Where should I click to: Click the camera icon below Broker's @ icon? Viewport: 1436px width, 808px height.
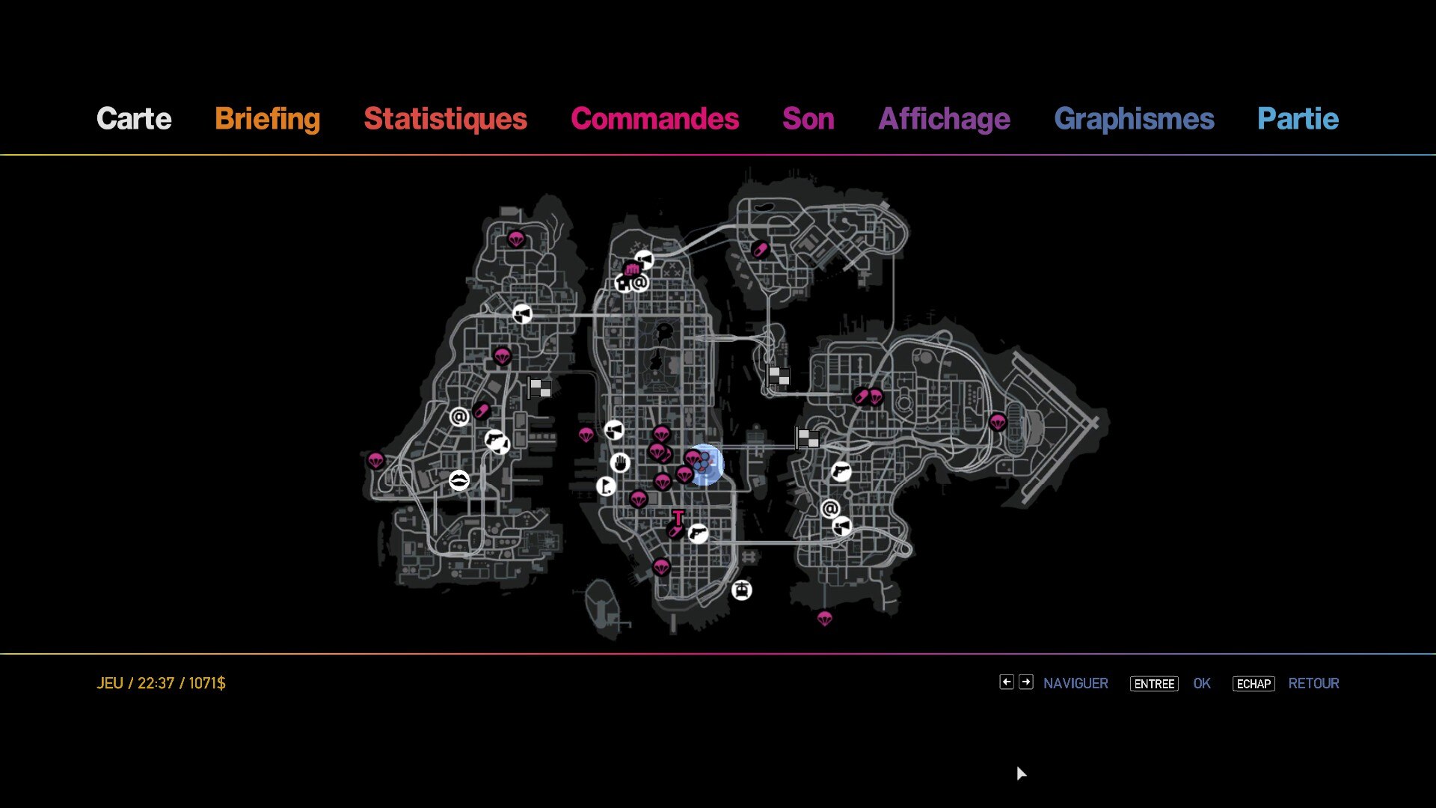pyautogui.click(x=842, y=526)
